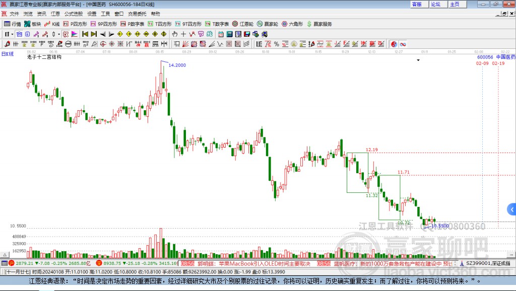Viewport: 516px width, 291px height.
Task: Click the red zigzag line tool
Action: point(192,34)
